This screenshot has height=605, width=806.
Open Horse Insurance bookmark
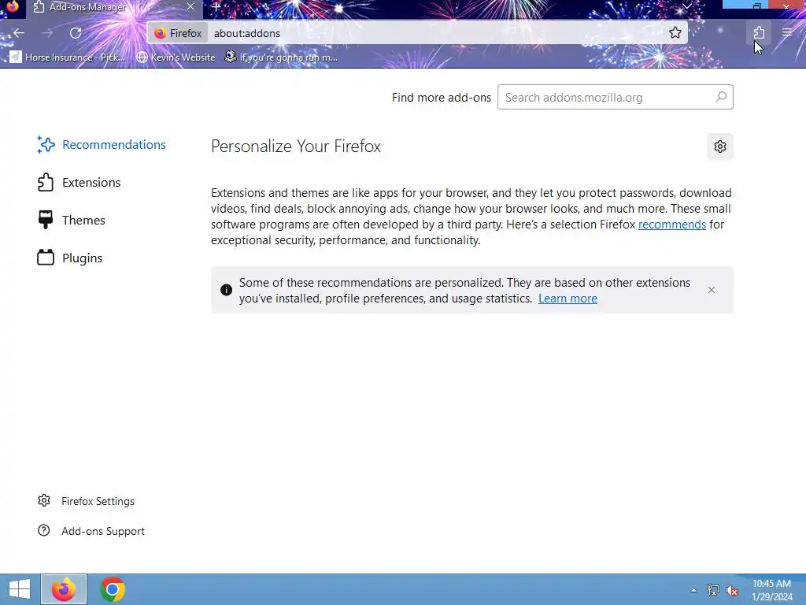coord(68,57)
